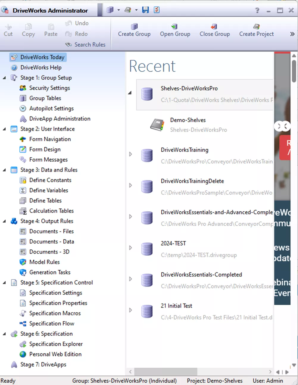Click the Copy button
Viewport: 298px width, 385px height.
coord(28,30)
